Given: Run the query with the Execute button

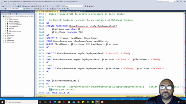Looking at the screenshot, I should coord(27,9).
